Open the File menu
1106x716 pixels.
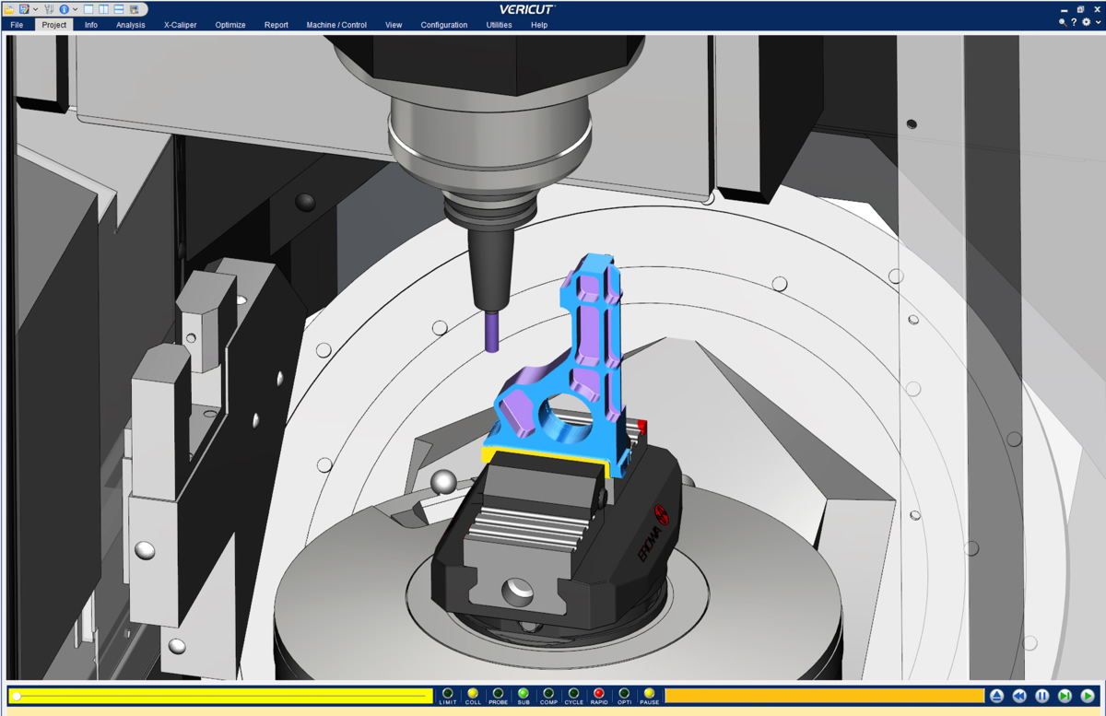click(x=17, y=25)
